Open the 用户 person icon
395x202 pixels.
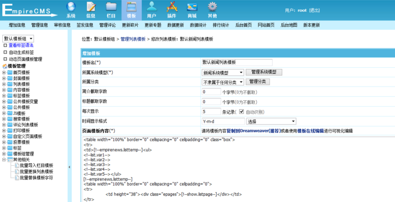(x=152, y=7)
